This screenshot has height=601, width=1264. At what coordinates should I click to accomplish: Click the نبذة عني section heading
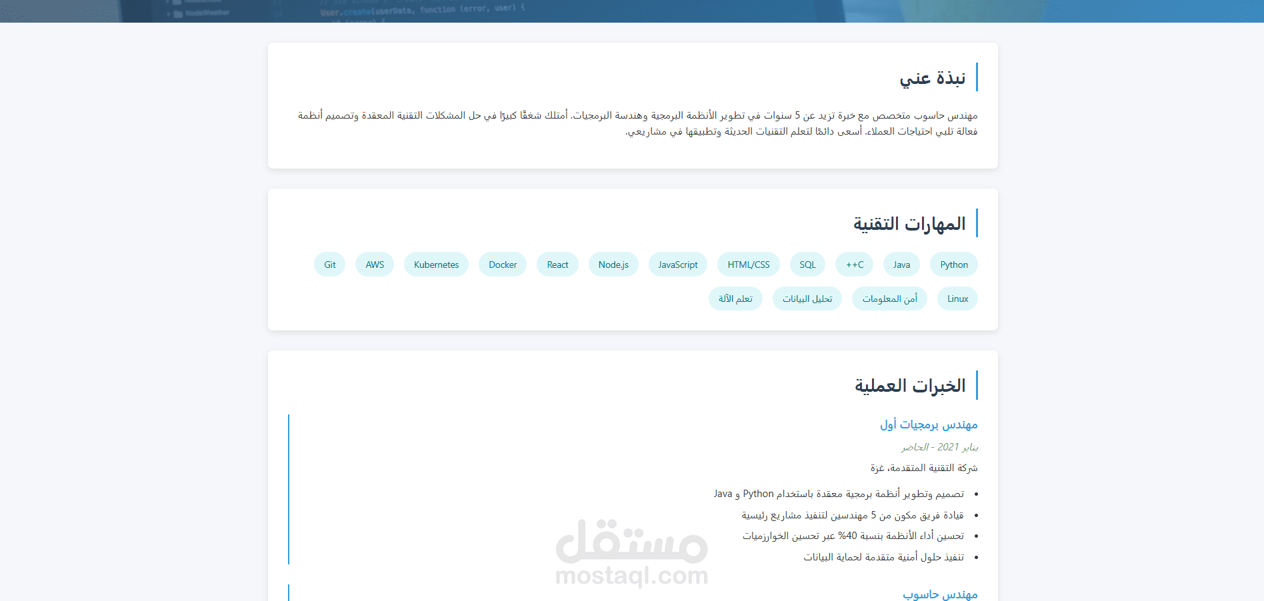click(932, 78)
